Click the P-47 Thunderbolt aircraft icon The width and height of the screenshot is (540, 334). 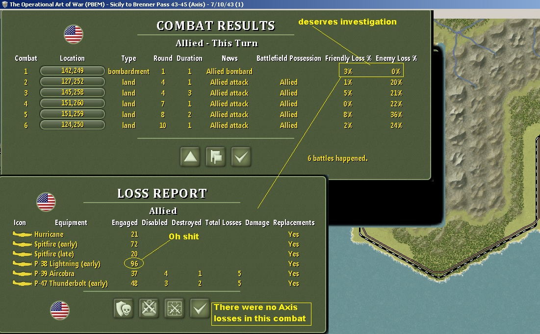(x=23, y=283)
